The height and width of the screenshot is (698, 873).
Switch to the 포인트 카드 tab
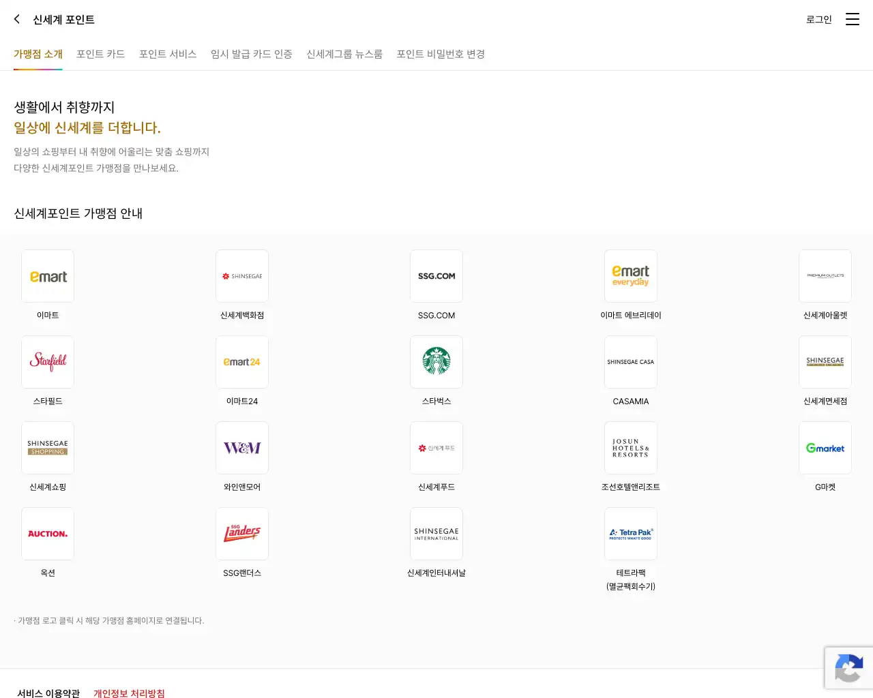[x=101, y=54]
